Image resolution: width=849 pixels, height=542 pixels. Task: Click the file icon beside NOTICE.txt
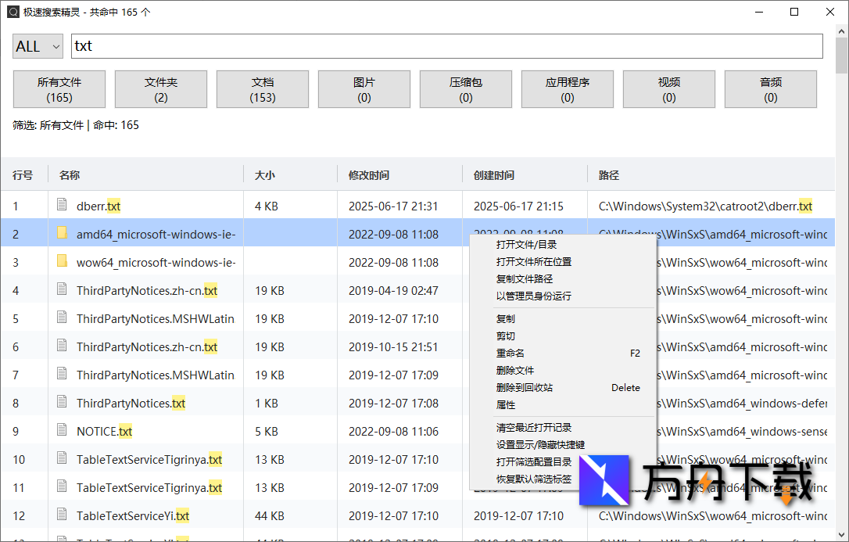pos(62,431)
